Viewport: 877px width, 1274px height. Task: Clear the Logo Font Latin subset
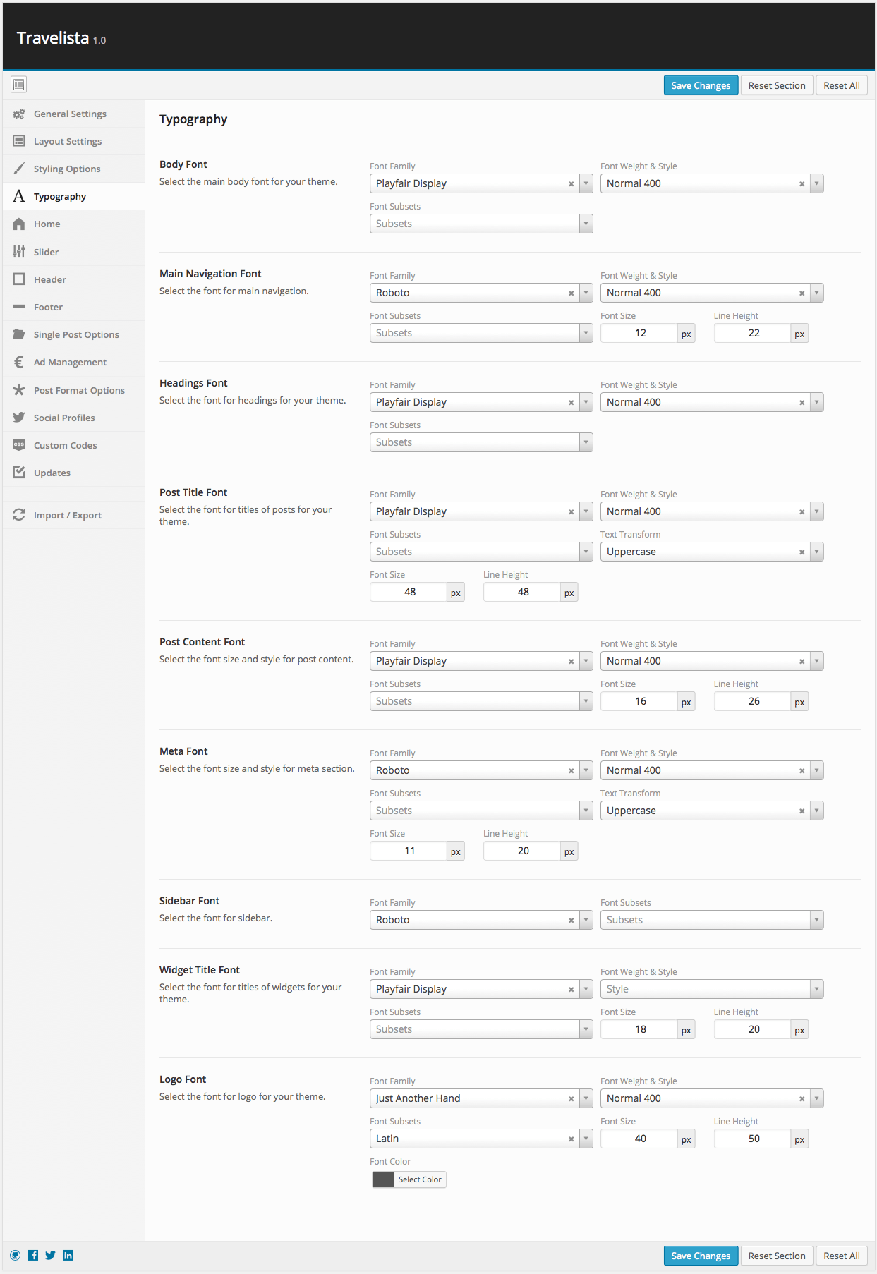tap(571, 1139)
